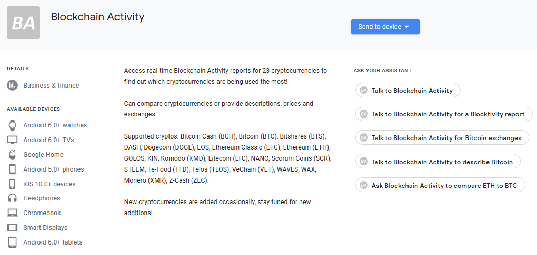This screenshot has width=537, height=255.
Task: Open the Business & finance category link
Action: point(51,86)
